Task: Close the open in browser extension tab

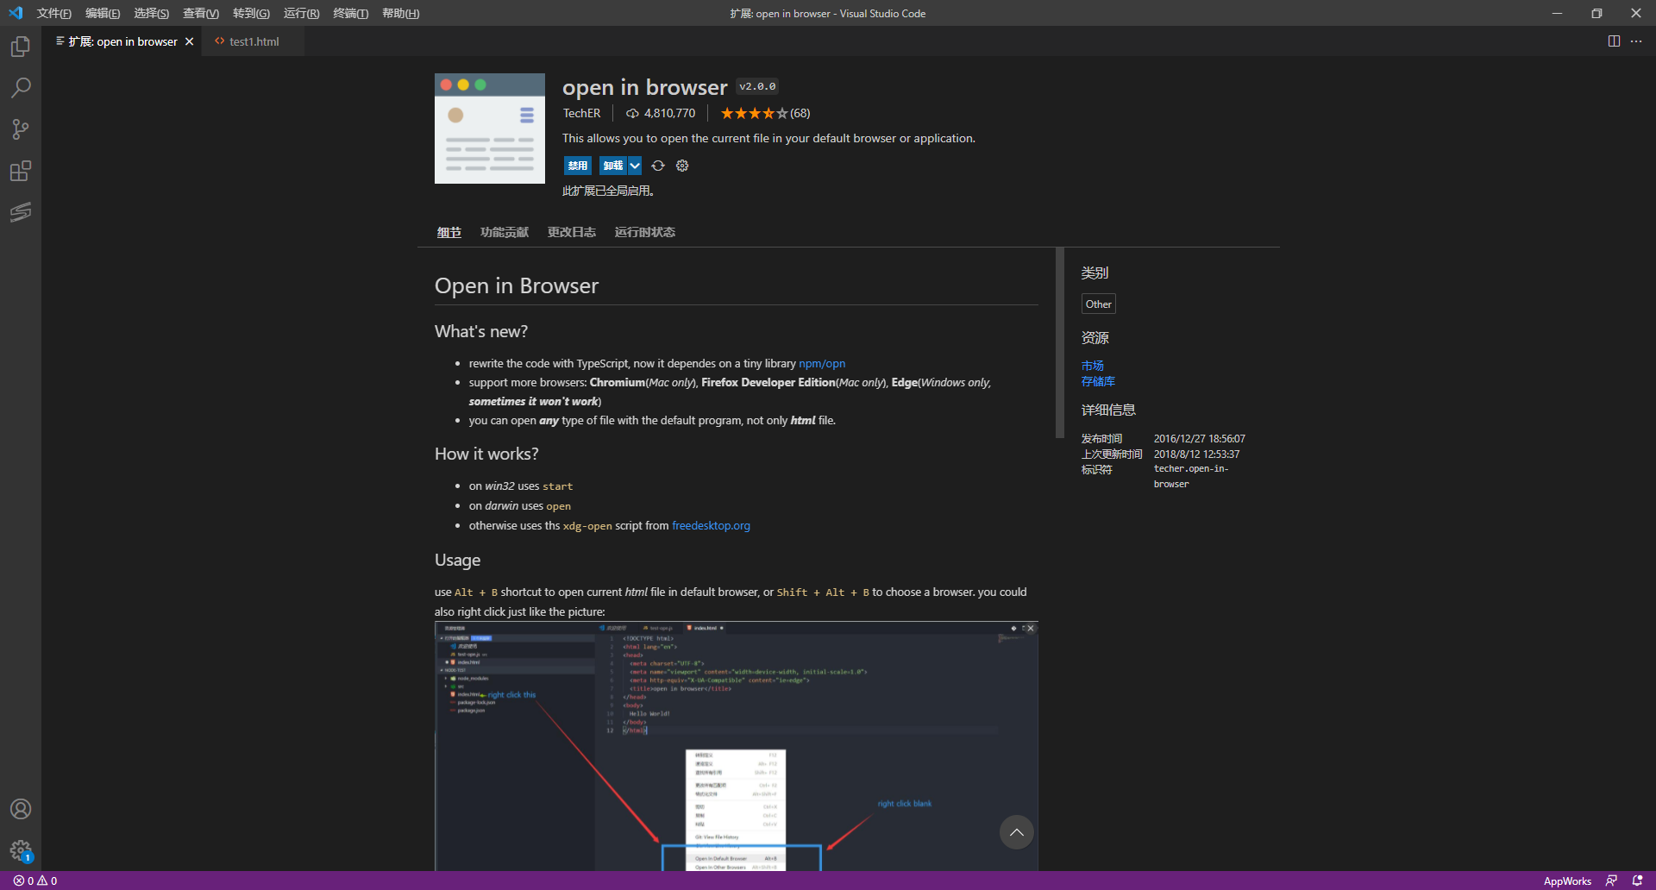Action: (189, 41)
